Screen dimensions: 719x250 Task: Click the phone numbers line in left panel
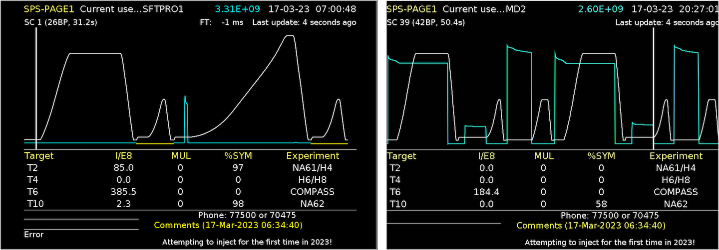(247, 216)
